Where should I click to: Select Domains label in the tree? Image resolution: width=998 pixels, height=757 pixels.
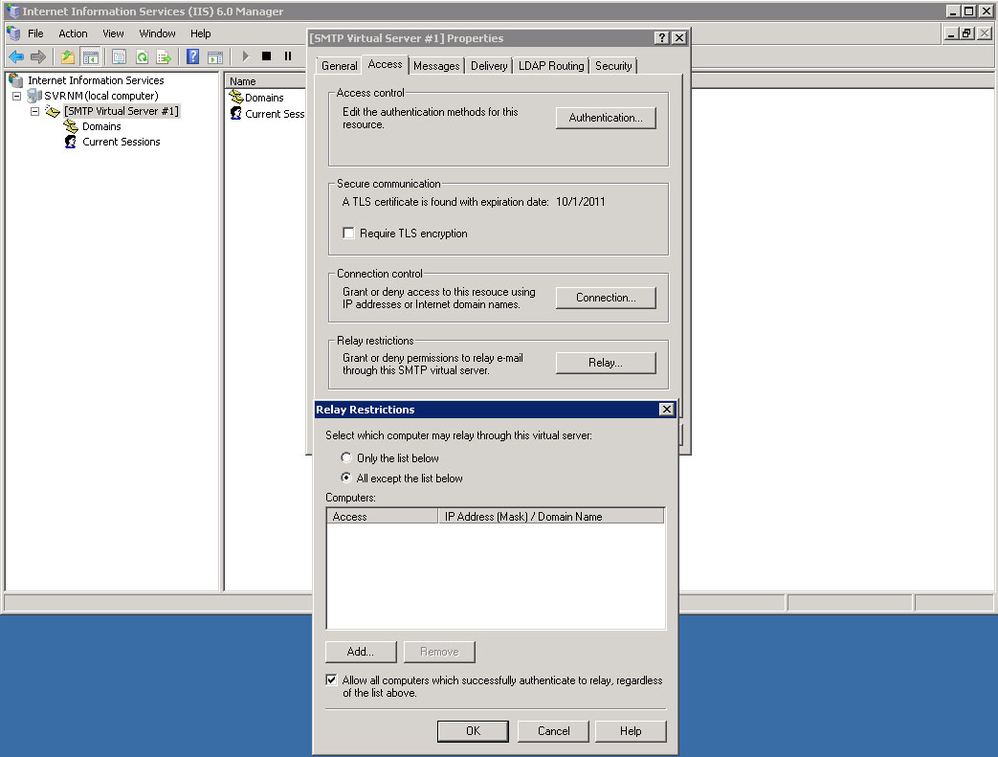(101, 126)
